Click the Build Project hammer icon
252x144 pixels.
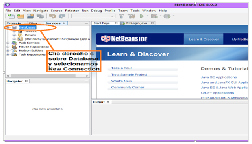click(121, 16)
